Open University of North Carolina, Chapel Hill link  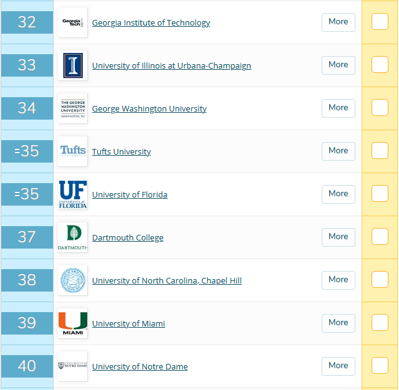[166, 280]
